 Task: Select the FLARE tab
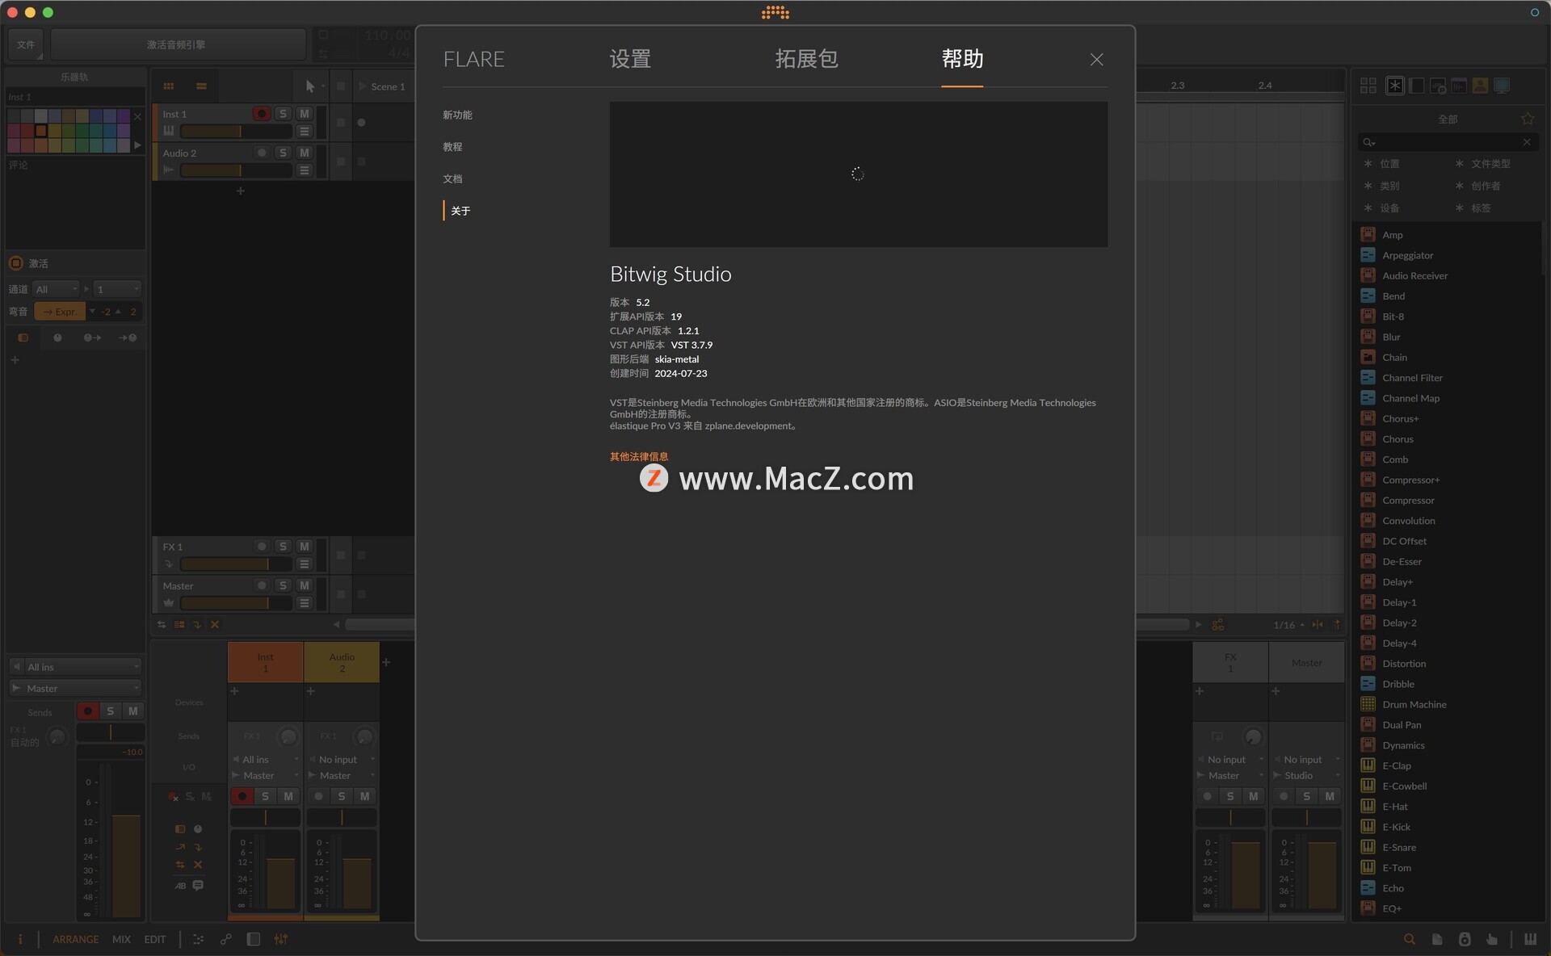click(473, 59)
